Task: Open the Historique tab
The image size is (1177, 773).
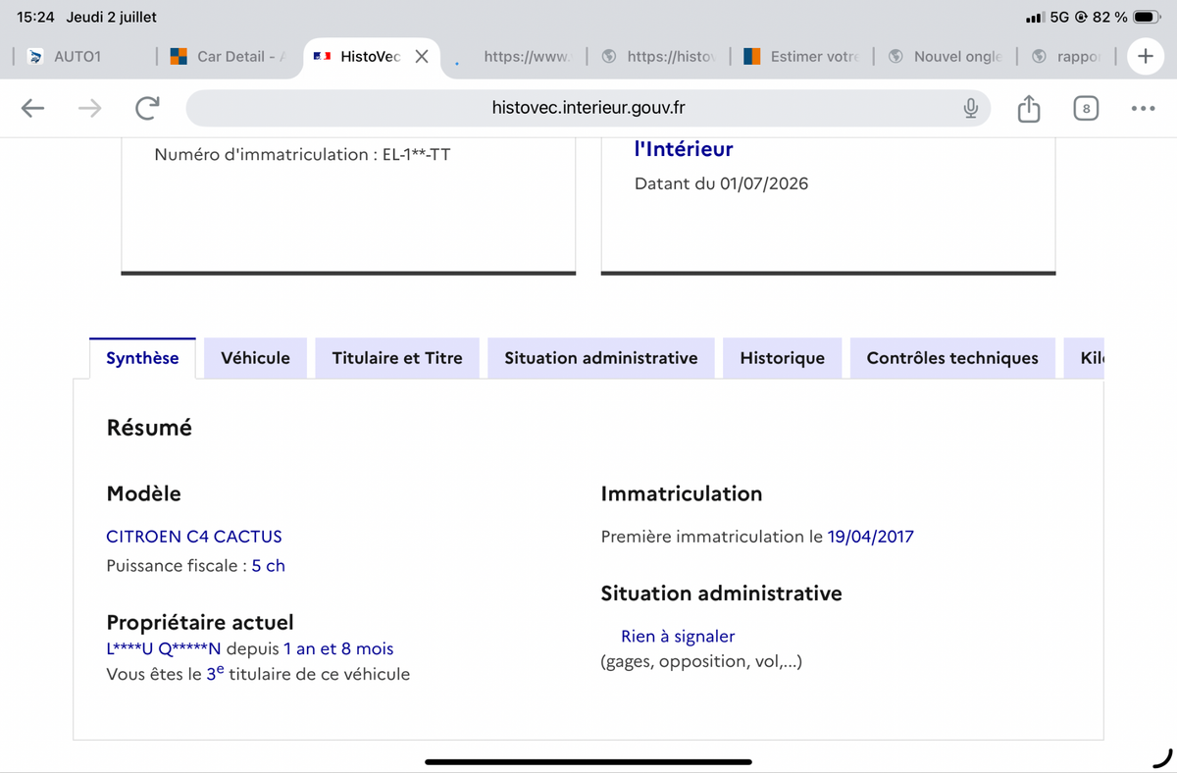Action: point(782,358)
